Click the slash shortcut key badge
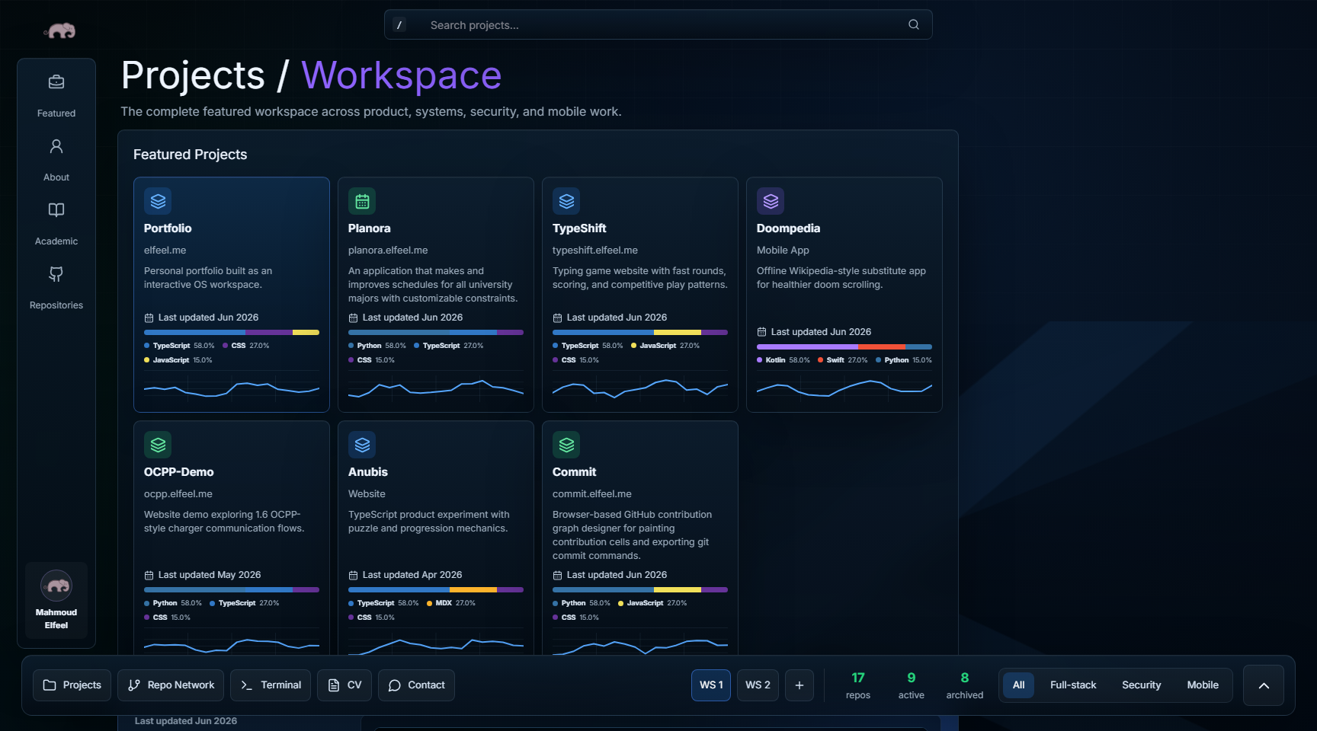Screen dimensions: 1317x731 point(399,25)
